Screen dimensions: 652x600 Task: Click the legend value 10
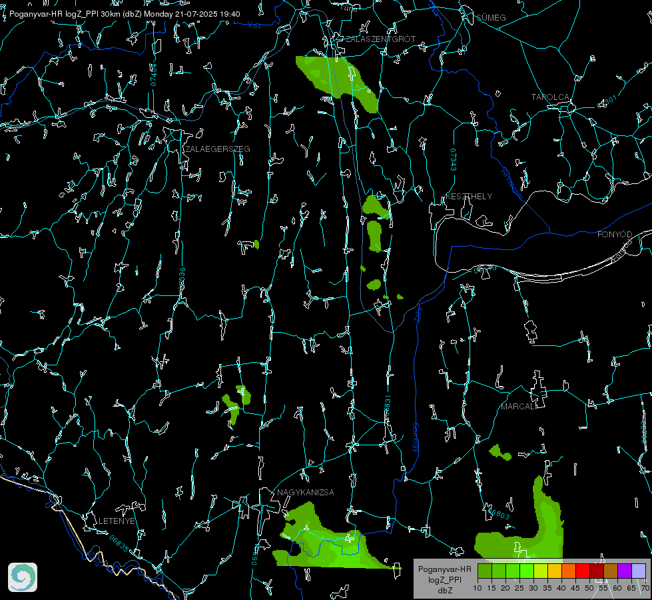[x=478, y=588]
